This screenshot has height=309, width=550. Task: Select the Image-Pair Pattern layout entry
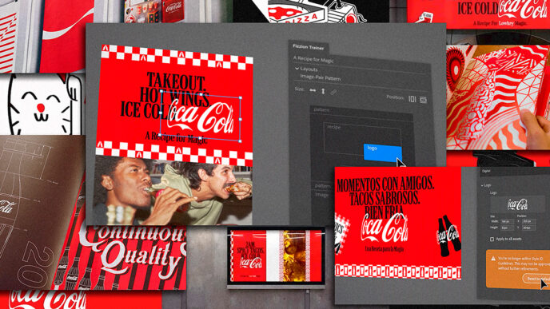click(321, 77)
